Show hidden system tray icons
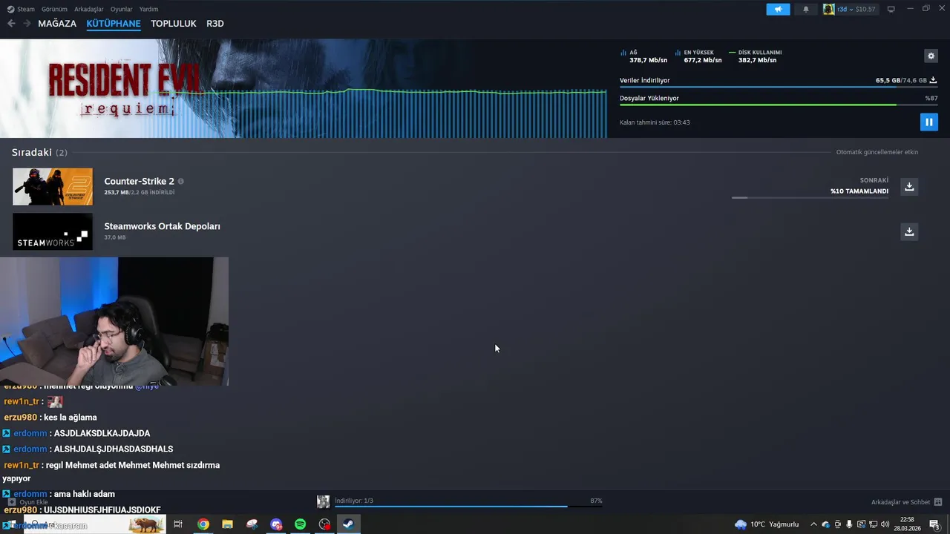This screenshot has height=534, width=950. [813, 524]
